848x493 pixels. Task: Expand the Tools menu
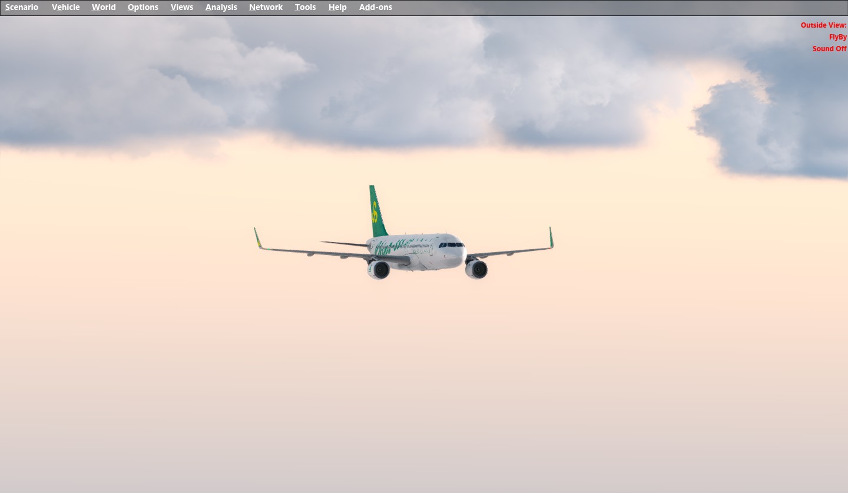(x=305, y=8)
